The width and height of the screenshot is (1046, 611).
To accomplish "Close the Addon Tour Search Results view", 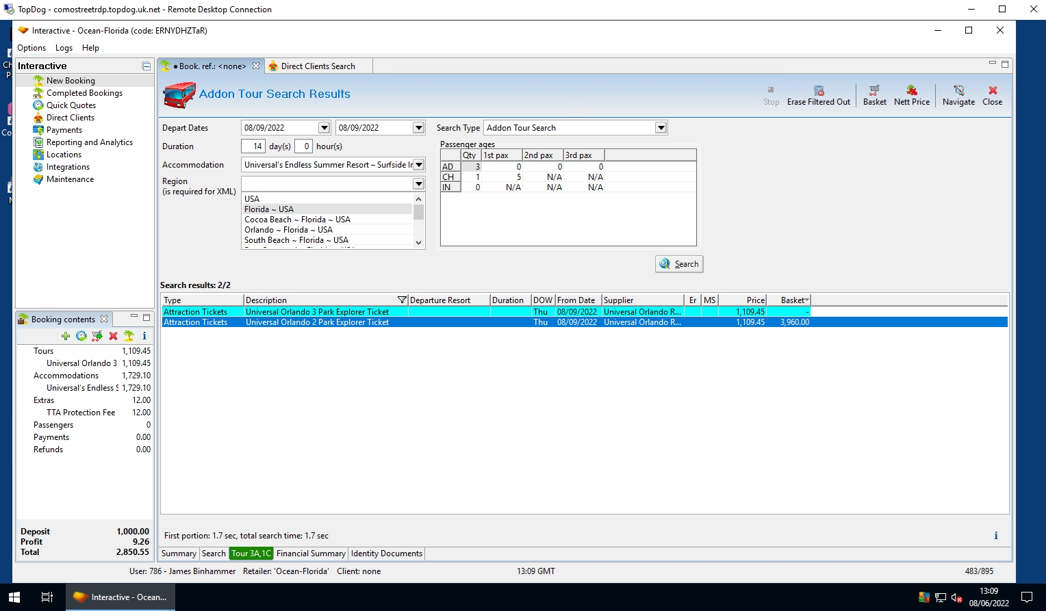I will (992, 96).
